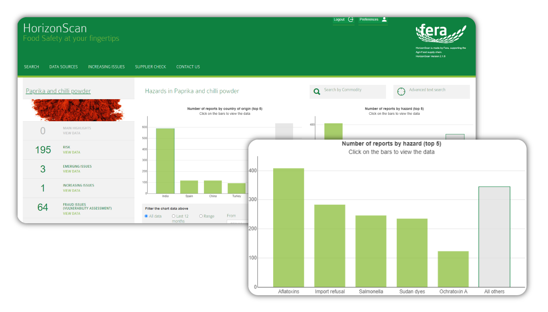Click the magnifier icon in commodity search
This screenshot has width=548, height=312.
tap(317, 92)
